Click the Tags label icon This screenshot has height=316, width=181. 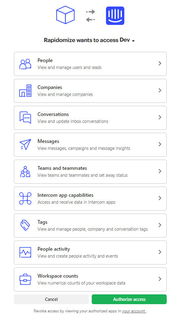25,225
